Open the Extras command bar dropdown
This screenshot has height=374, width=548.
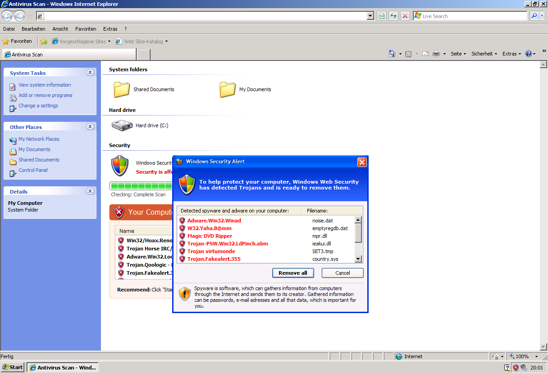click(512, 54)
